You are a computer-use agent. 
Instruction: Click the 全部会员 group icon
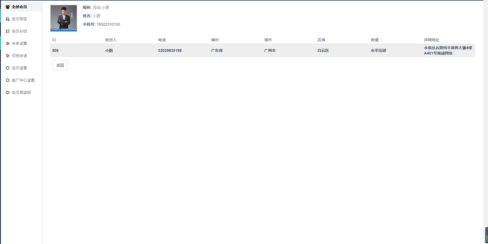click(x=8, y=7)
